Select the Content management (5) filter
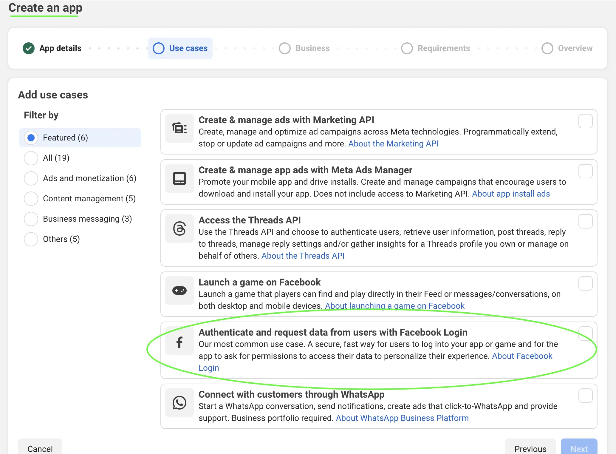 [31, 199]
